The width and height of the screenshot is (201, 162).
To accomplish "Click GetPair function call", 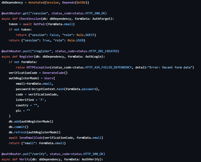I will click(x=40, y=24).
